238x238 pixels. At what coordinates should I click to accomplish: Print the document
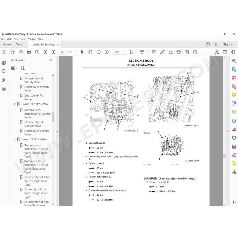pos(29,52)
